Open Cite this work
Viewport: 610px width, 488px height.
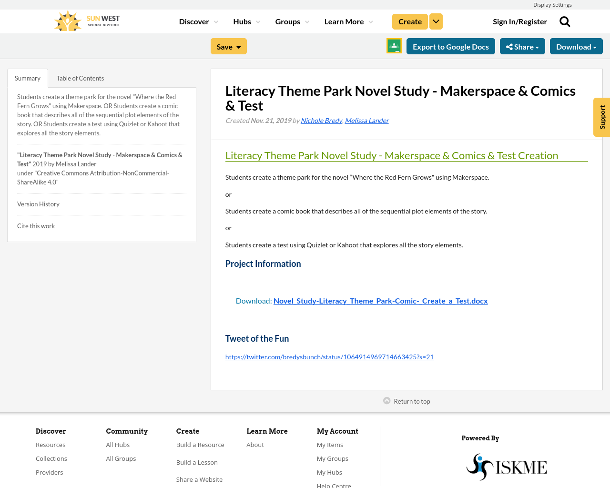click(36, 225)
